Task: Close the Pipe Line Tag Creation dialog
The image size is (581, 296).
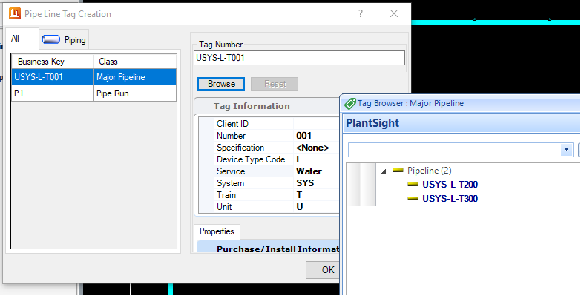Action: [x=394, y=13]
